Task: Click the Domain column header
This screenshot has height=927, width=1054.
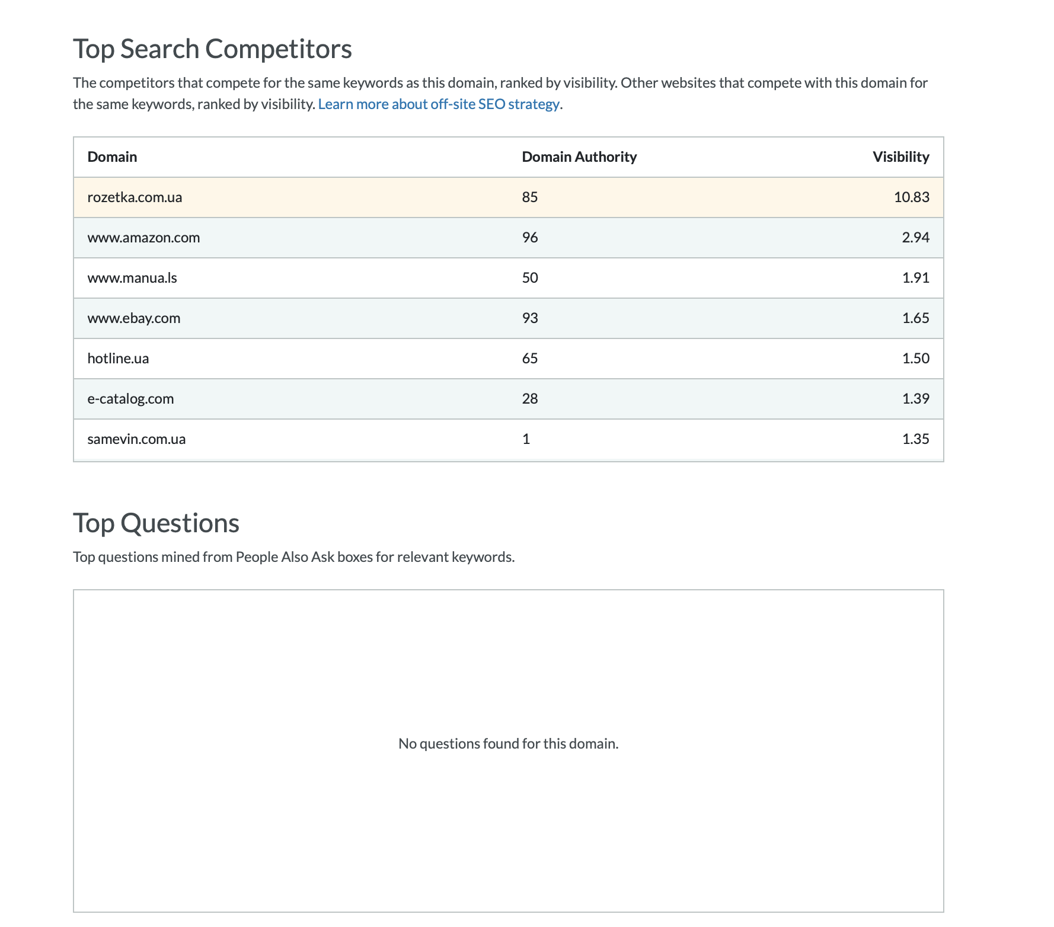Action: (x=112, y=157)
